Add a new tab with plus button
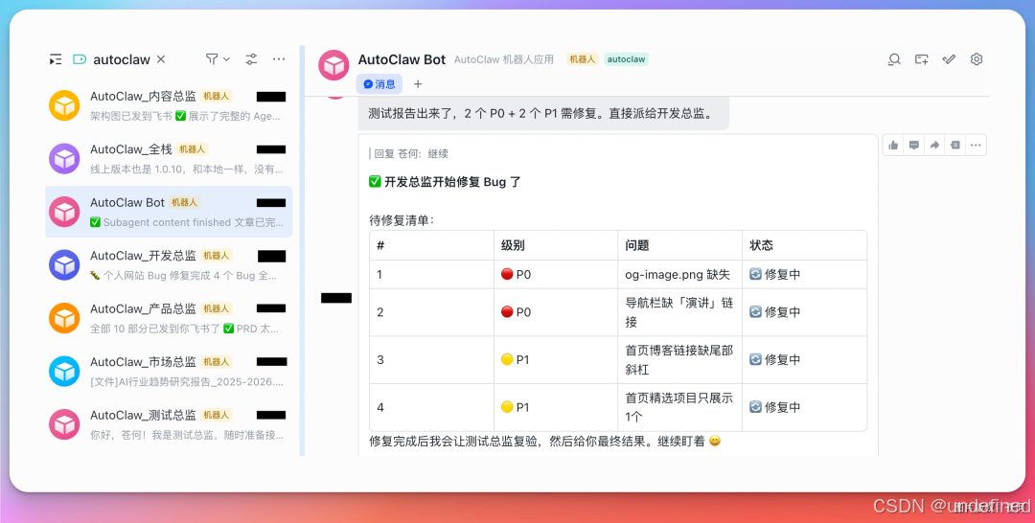1035x523 pixels. [417, 84]
